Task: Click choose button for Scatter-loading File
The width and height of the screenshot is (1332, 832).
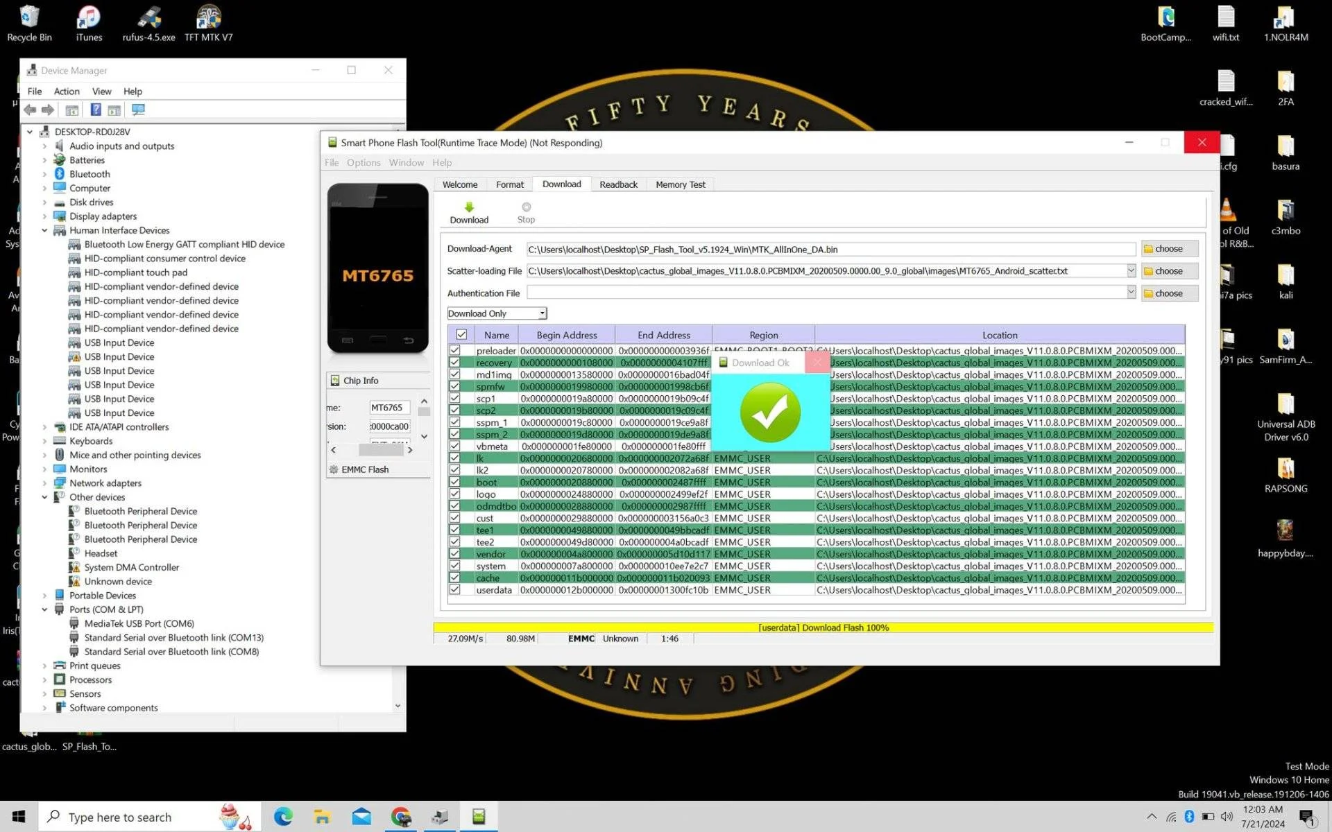Action: 1170,271
